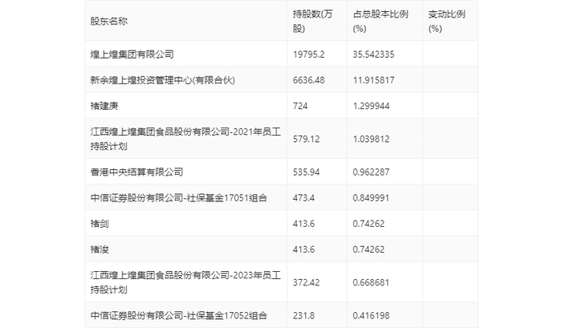This screenshot has height=328, width=562.
Task: Click shareholder name 煌上煌集团有限公司
Action: [132, 54]
